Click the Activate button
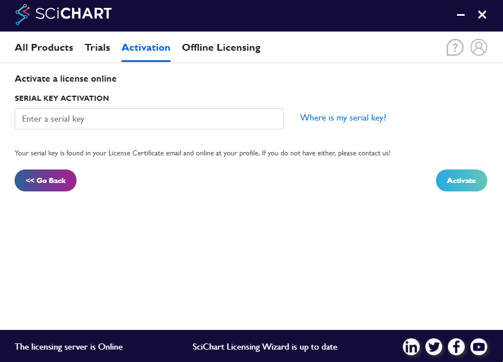Image resolution: width=503 pixels, height=362 pixels. point(461,180)
